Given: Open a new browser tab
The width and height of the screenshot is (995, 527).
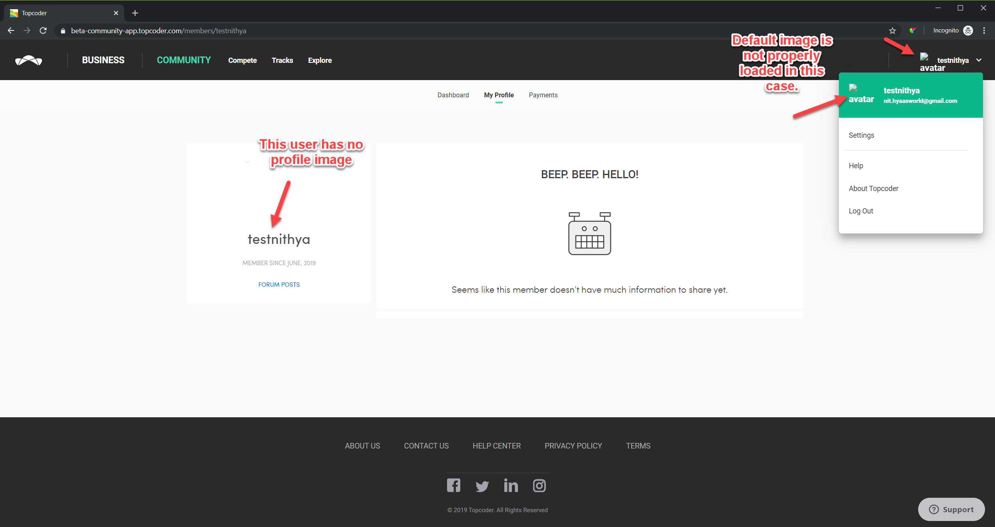Looking at the screenshot, I should pyautogui.click(x=135, y=13).
